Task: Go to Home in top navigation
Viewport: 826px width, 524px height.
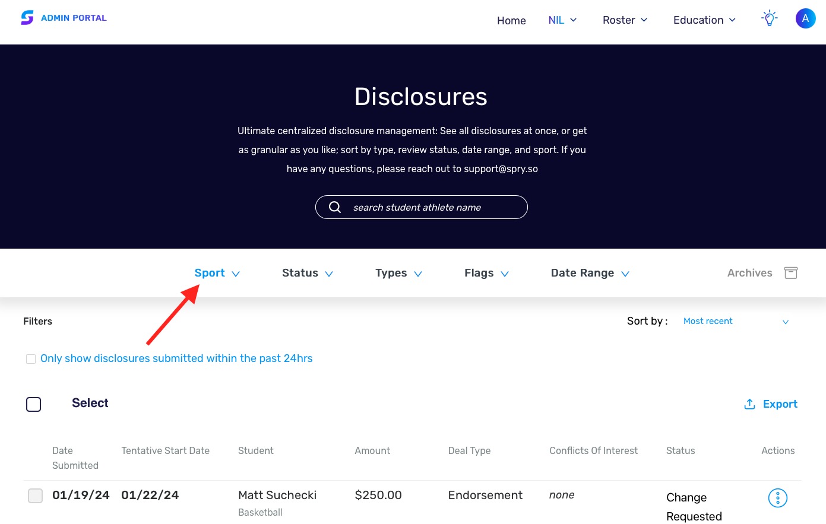Action: coord(511,21)
